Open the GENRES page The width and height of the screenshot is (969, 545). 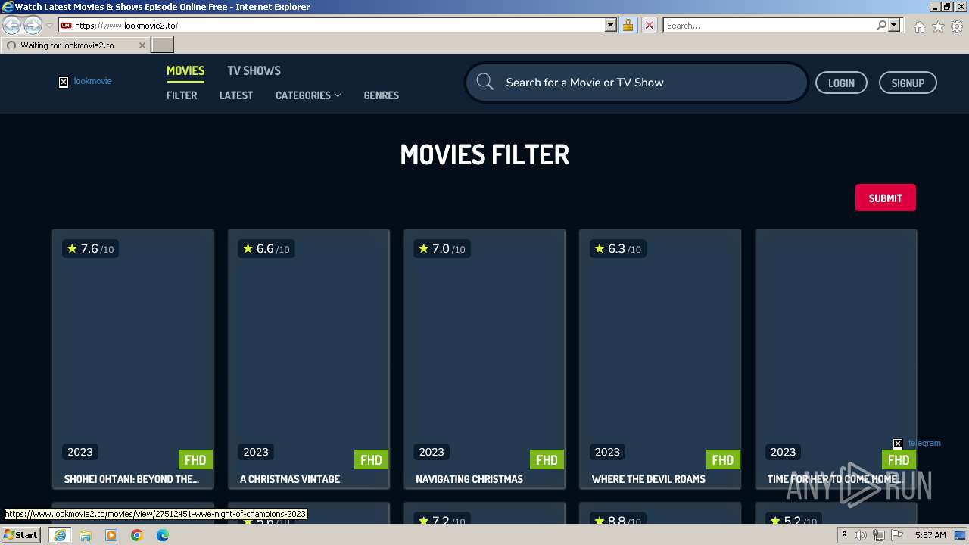point(381,95)
